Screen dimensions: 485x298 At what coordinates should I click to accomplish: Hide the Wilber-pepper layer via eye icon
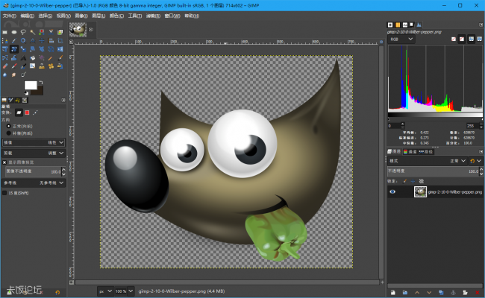coord(392,191)
